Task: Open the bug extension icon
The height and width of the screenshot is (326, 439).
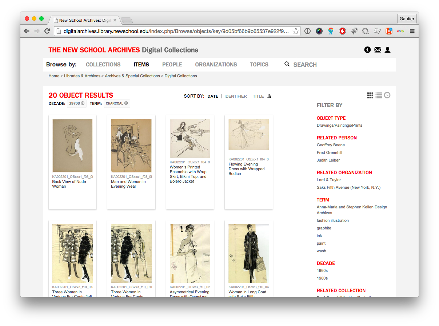Action: coord(354,31)
